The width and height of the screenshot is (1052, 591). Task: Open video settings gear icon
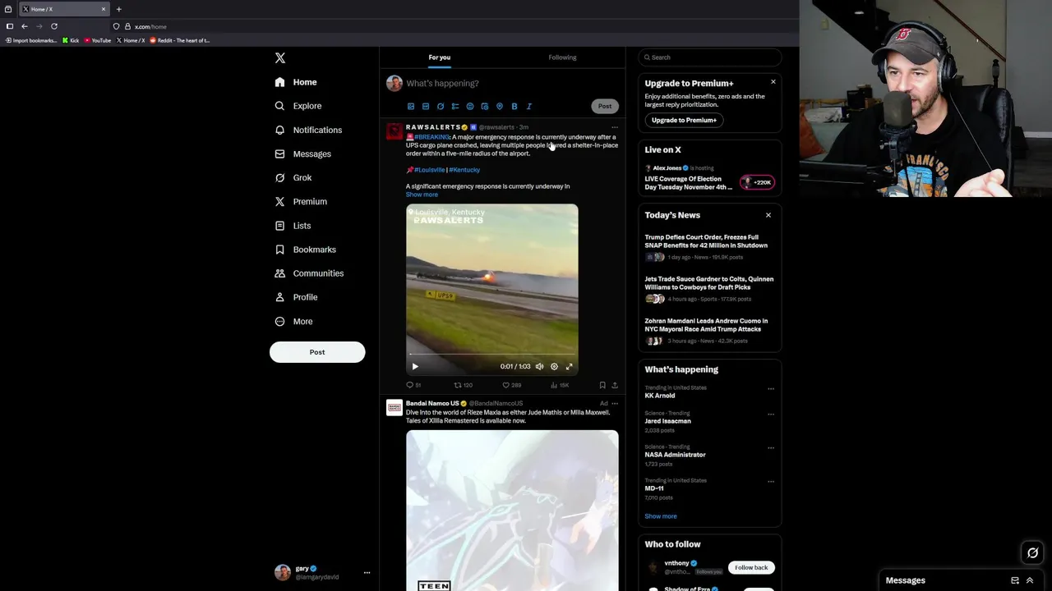click(x=554, y=367)
